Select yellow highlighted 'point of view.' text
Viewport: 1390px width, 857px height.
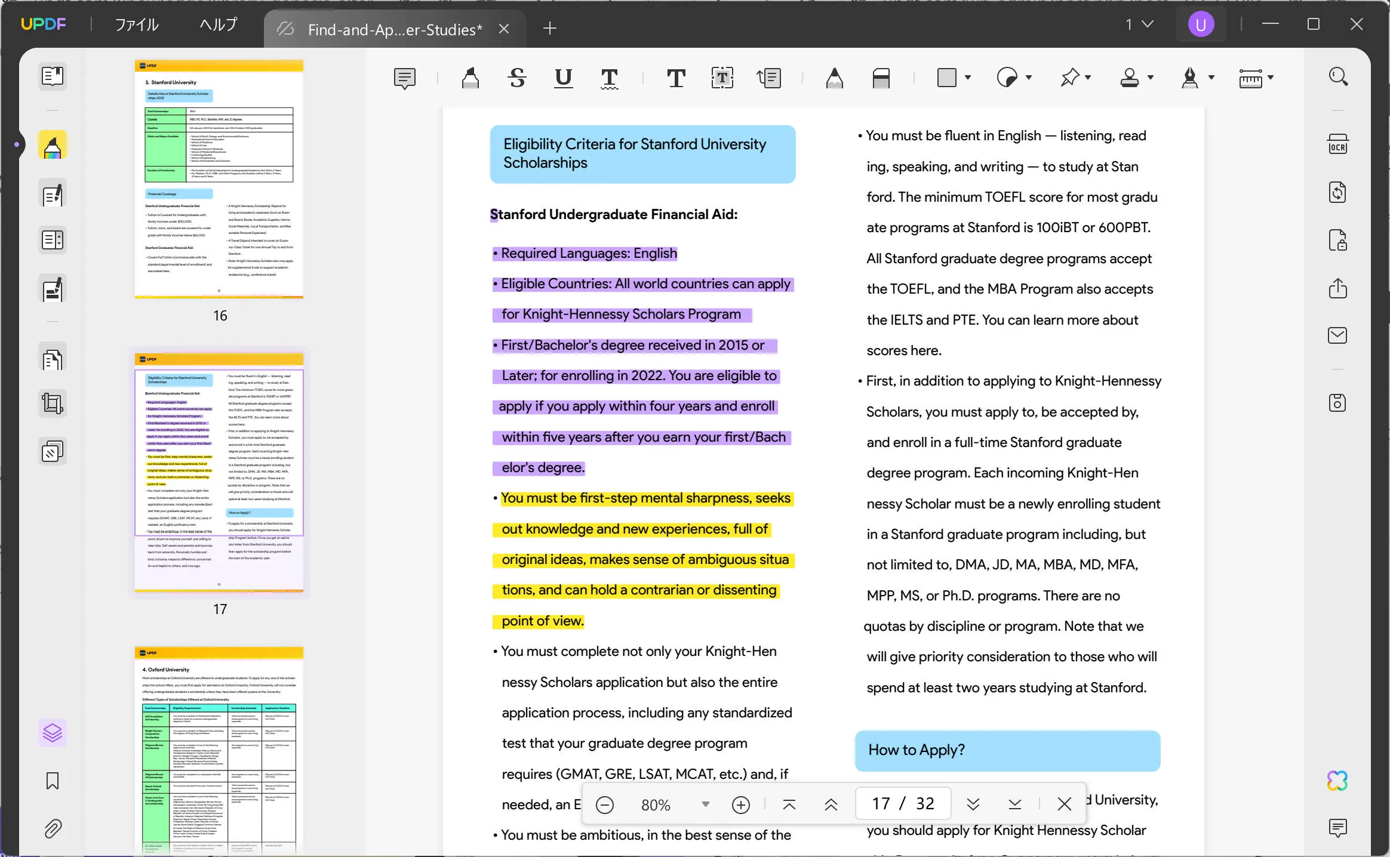(542, 621)
